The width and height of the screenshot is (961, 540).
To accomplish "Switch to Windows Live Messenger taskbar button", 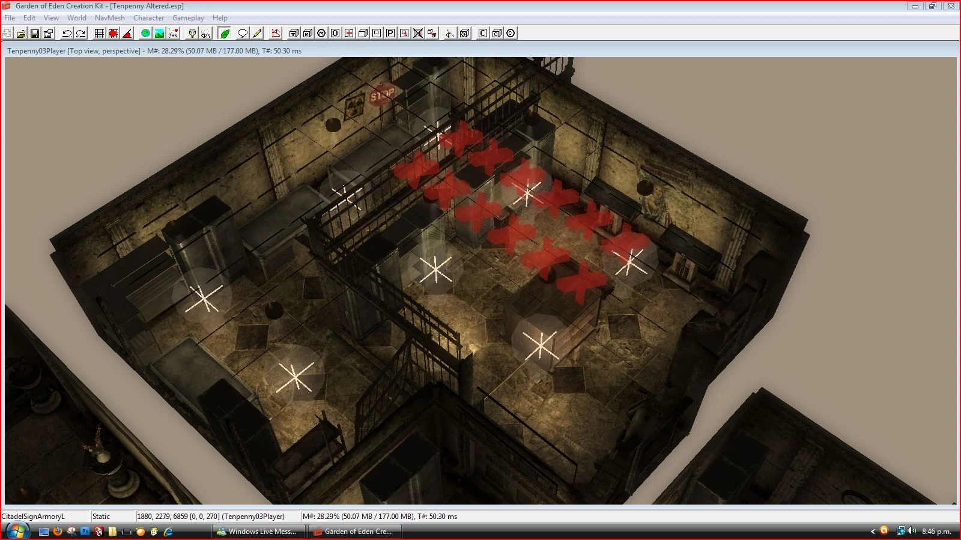I will point(259,532).
